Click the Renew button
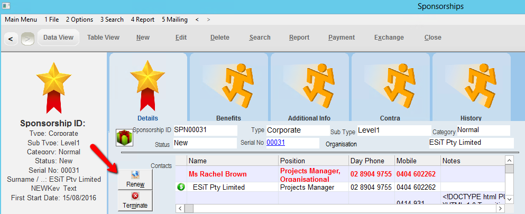 pyautogui.click(x=135, y=179)
